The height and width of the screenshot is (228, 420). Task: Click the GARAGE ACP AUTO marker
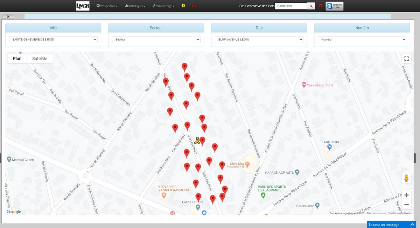(297, 172)
